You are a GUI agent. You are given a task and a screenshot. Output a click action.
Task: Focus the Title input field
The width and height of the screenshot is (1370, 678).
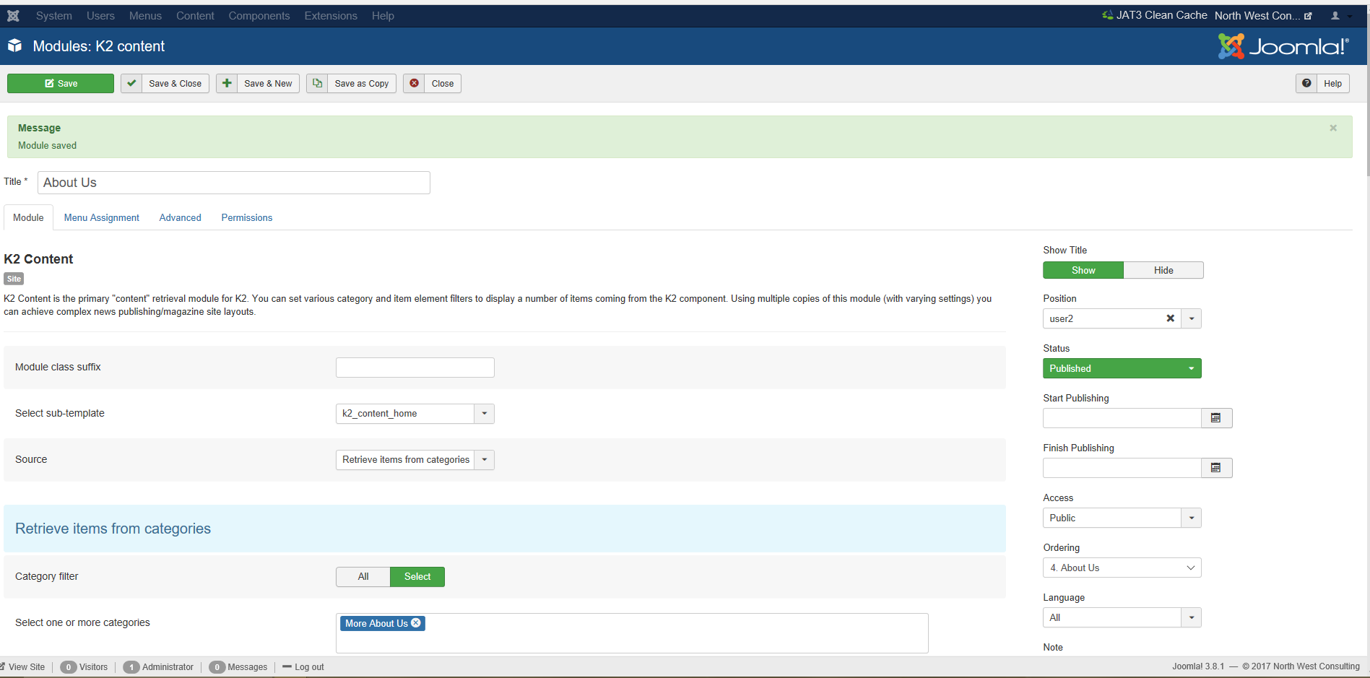click(234, 183)
